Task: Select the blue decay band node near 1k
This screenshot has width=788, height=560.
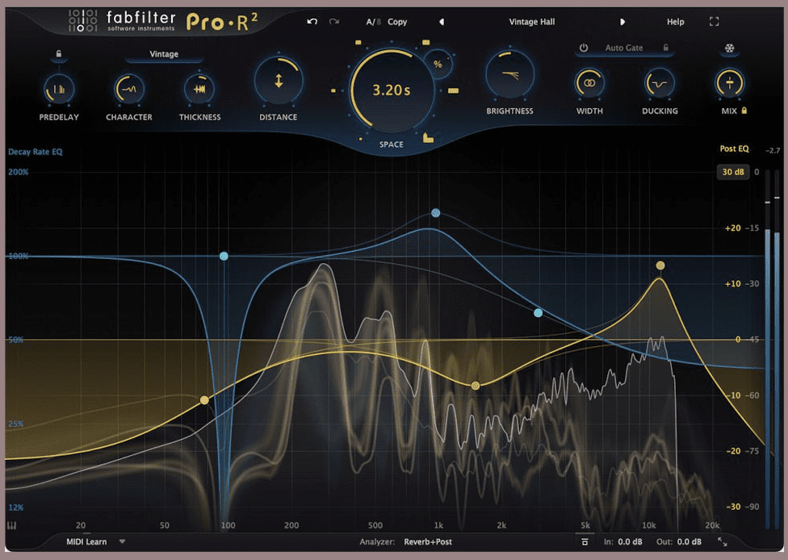Action: click(x=436, y=213)
